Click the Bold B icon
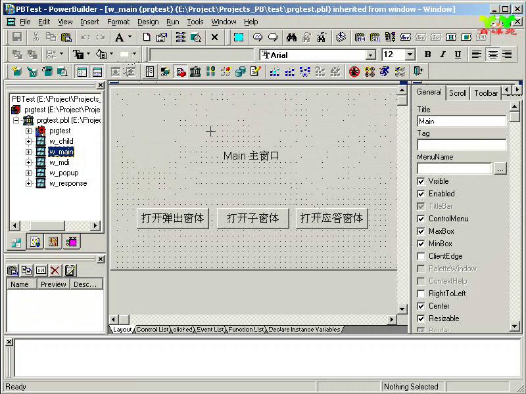Screen dimensions: 526x394 click(x=427, y=55)
